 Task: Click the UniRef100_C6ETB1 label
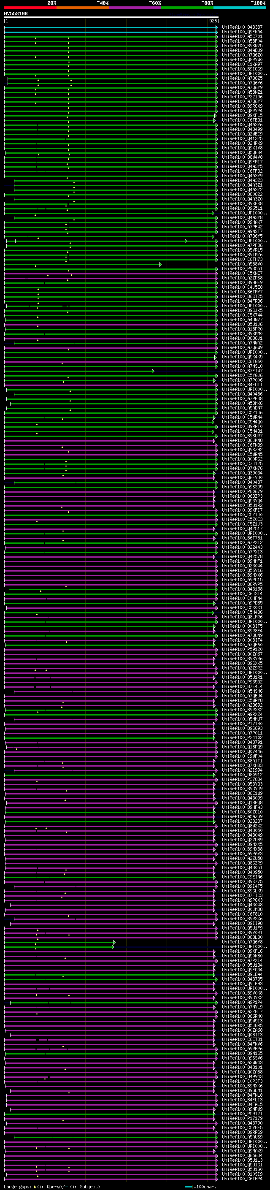click(242, 1039)
